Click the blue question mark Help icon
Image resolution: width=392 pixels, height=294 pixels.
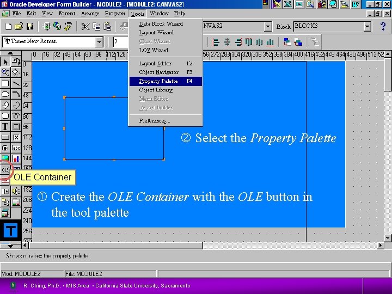[x=383, y=26]
